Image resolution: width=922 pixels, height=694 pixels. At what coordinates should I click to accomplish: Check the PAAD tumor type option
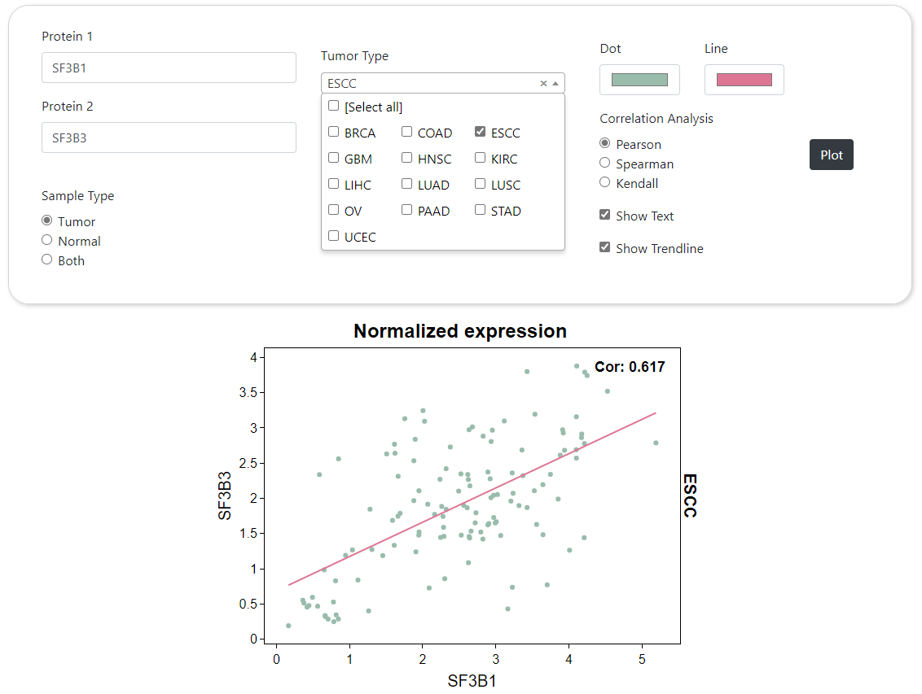407,210
